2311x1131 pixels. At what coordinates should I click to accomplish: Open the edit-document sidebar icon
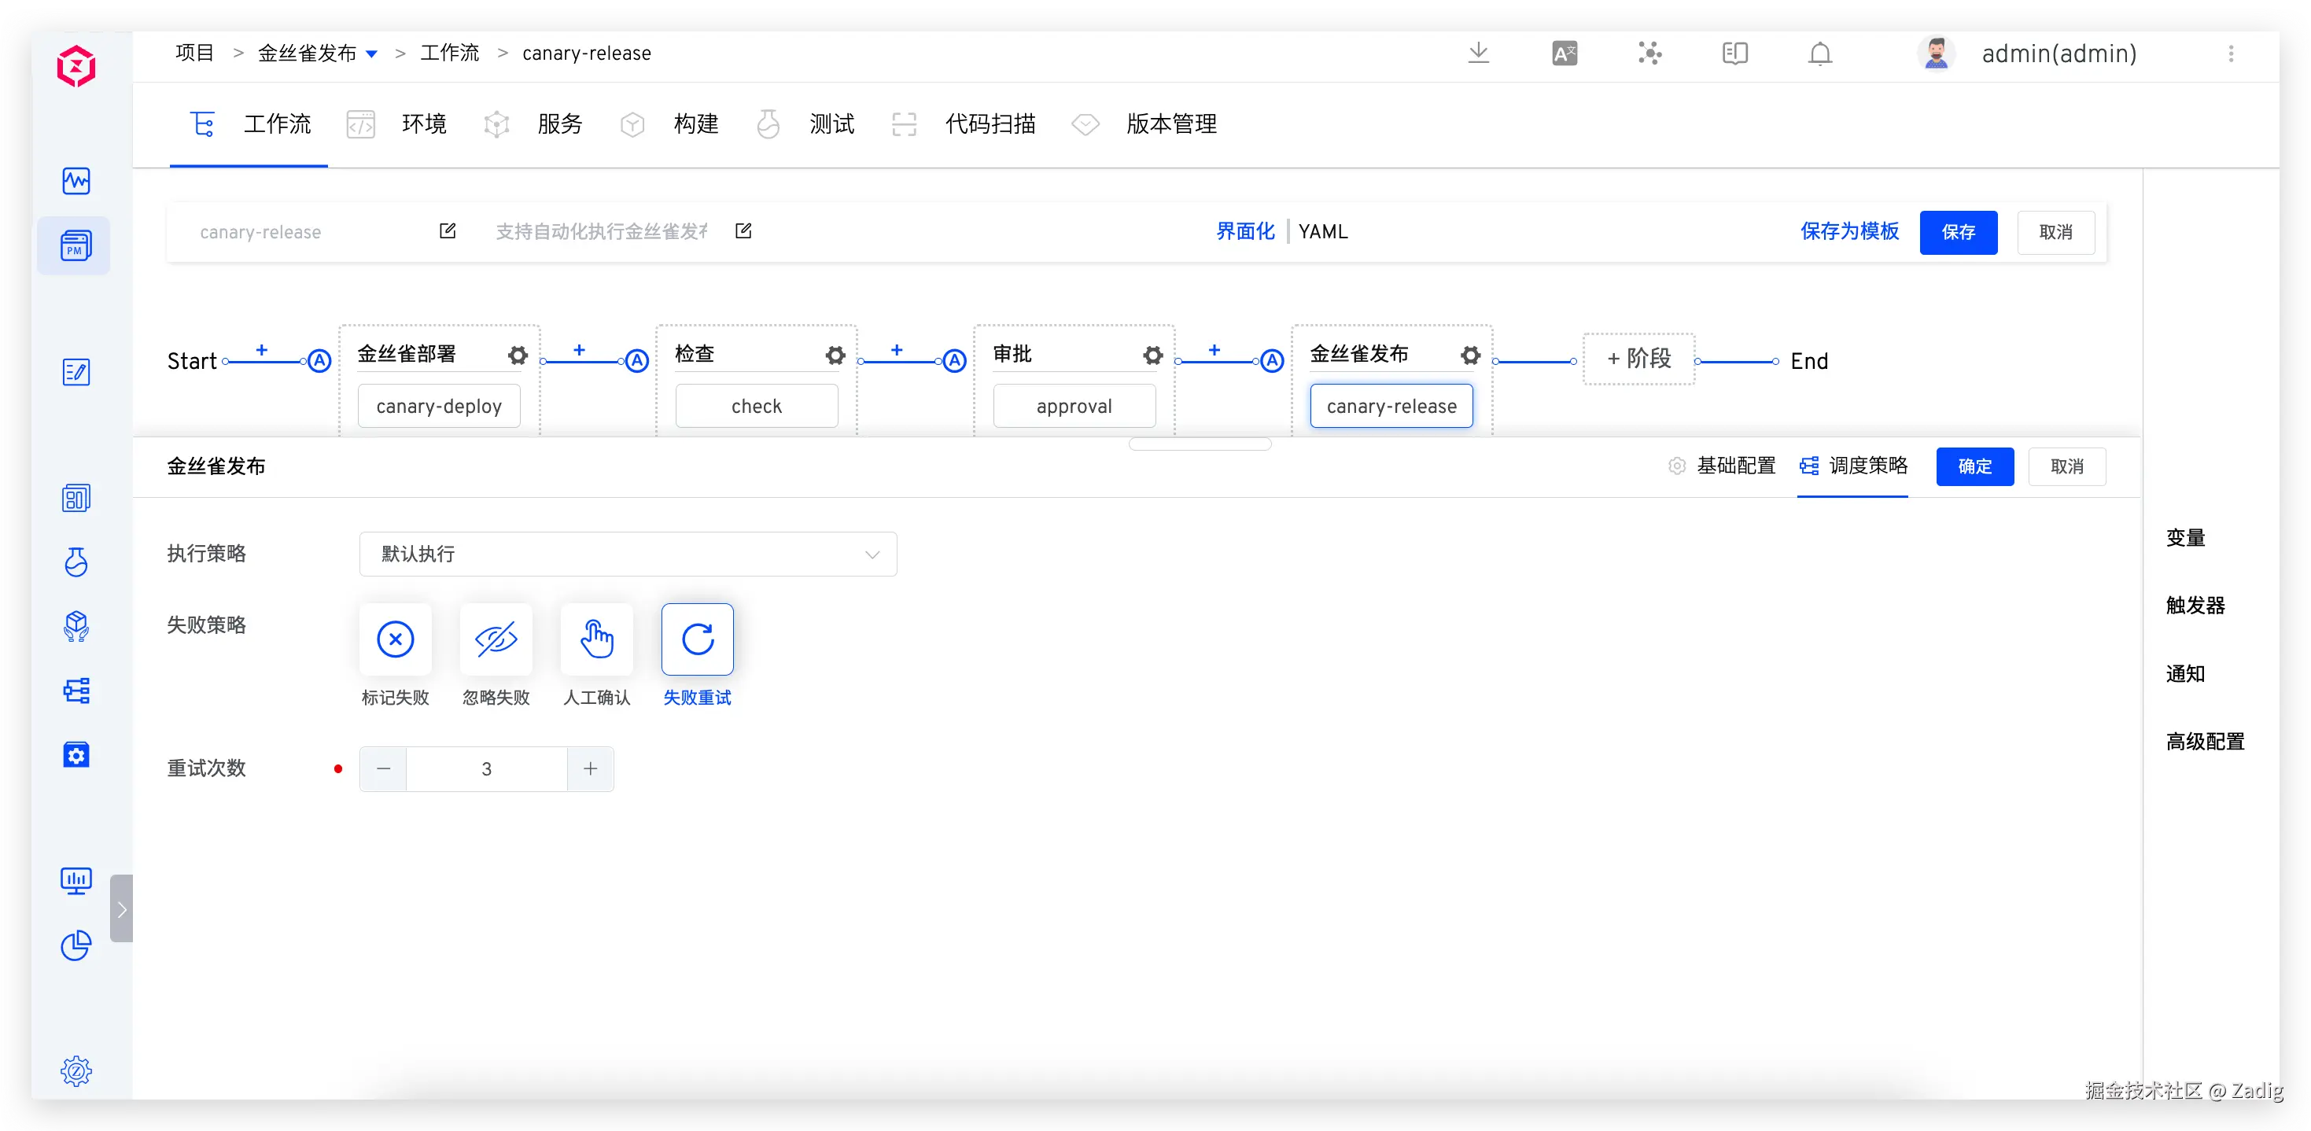tap(76, 371)
